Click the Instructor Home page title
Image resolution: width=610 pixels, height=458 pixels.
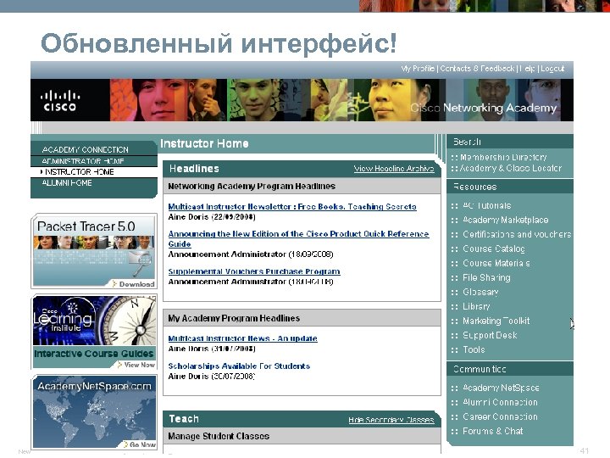pyautogui.click(x=204, y=143)
